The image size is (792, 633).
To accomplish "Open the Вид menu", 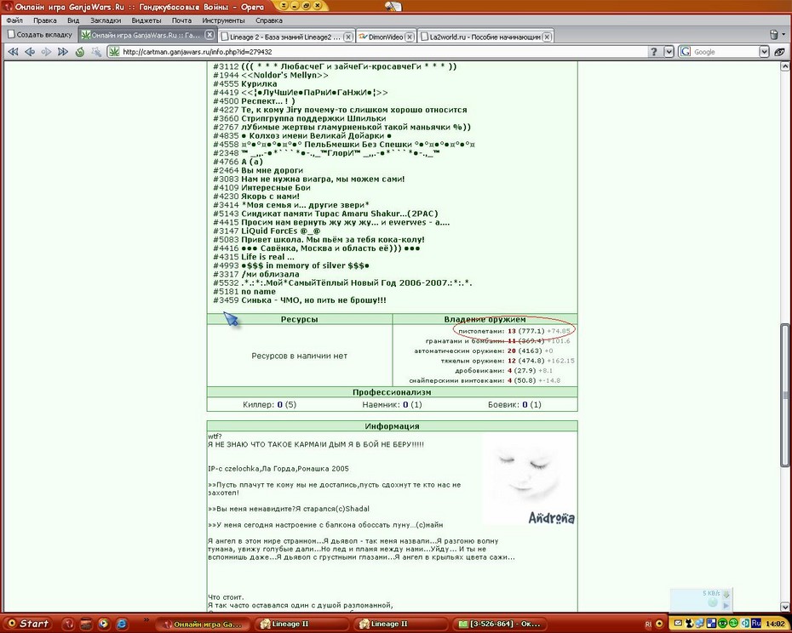I will [x=73, y=20].
